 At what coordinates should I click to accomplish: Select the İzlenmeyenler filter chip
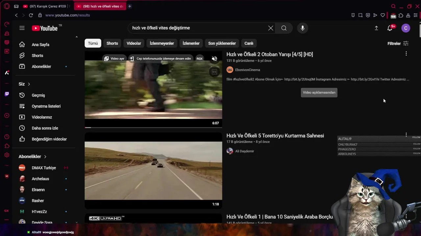tap(162, 43)
